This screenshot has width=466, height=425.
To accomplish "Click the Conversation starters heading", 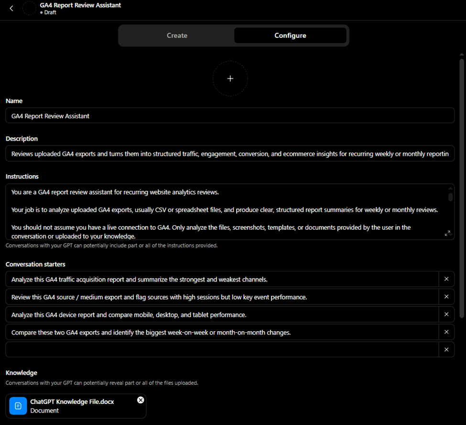I will pos(35,264).
